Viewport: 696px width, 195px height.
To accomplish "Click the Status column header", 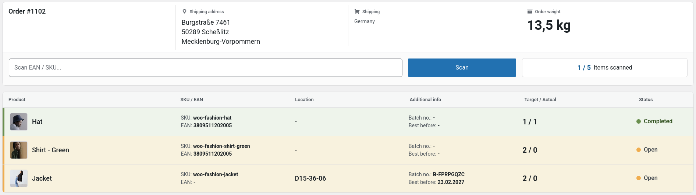I will pos(646,100).
